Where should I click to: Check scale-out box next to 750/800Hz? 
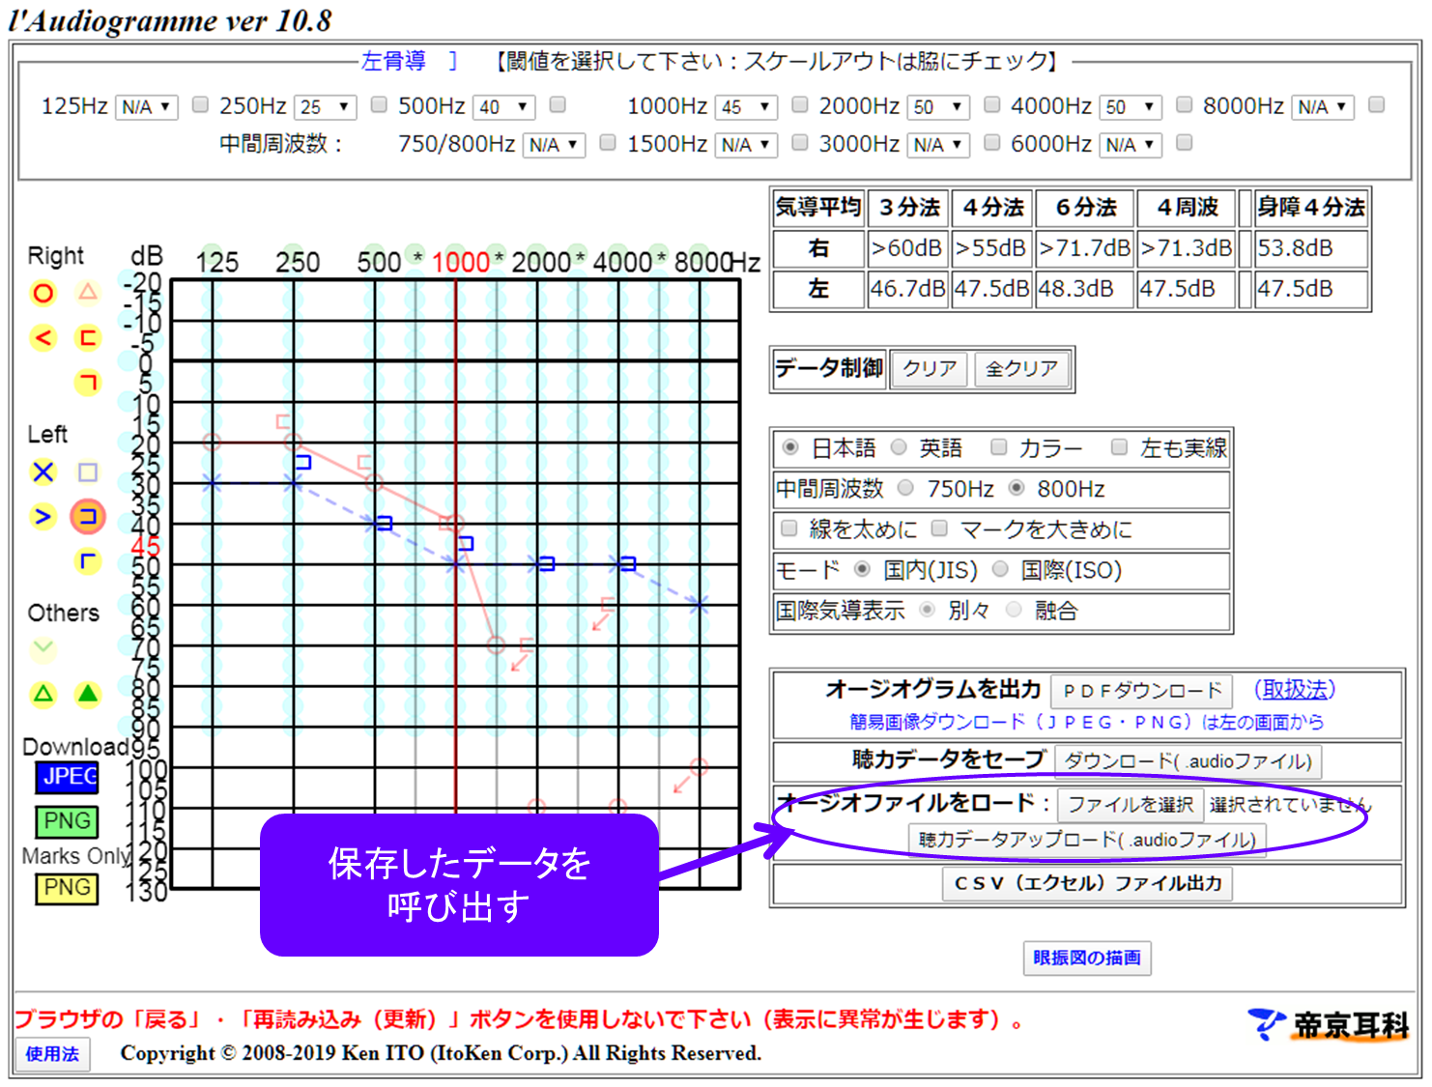608,143
